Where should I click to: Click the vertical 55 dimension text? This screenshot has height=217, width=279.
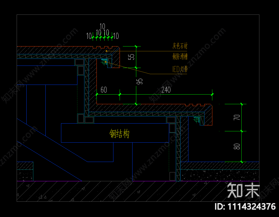(x=131, y=57)
